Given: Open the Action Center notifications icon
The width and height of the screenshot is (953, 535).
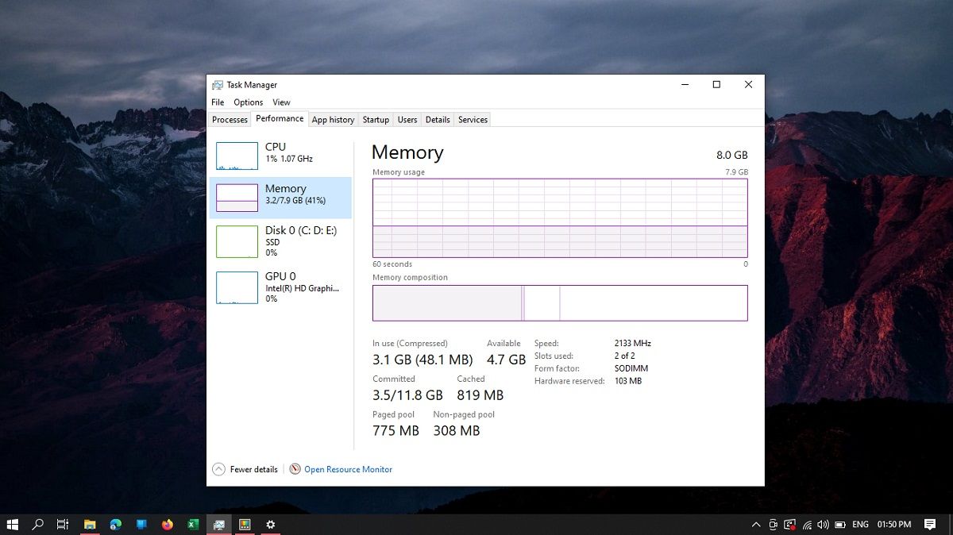Looking at the screenshot, I should tap(930, 525).
